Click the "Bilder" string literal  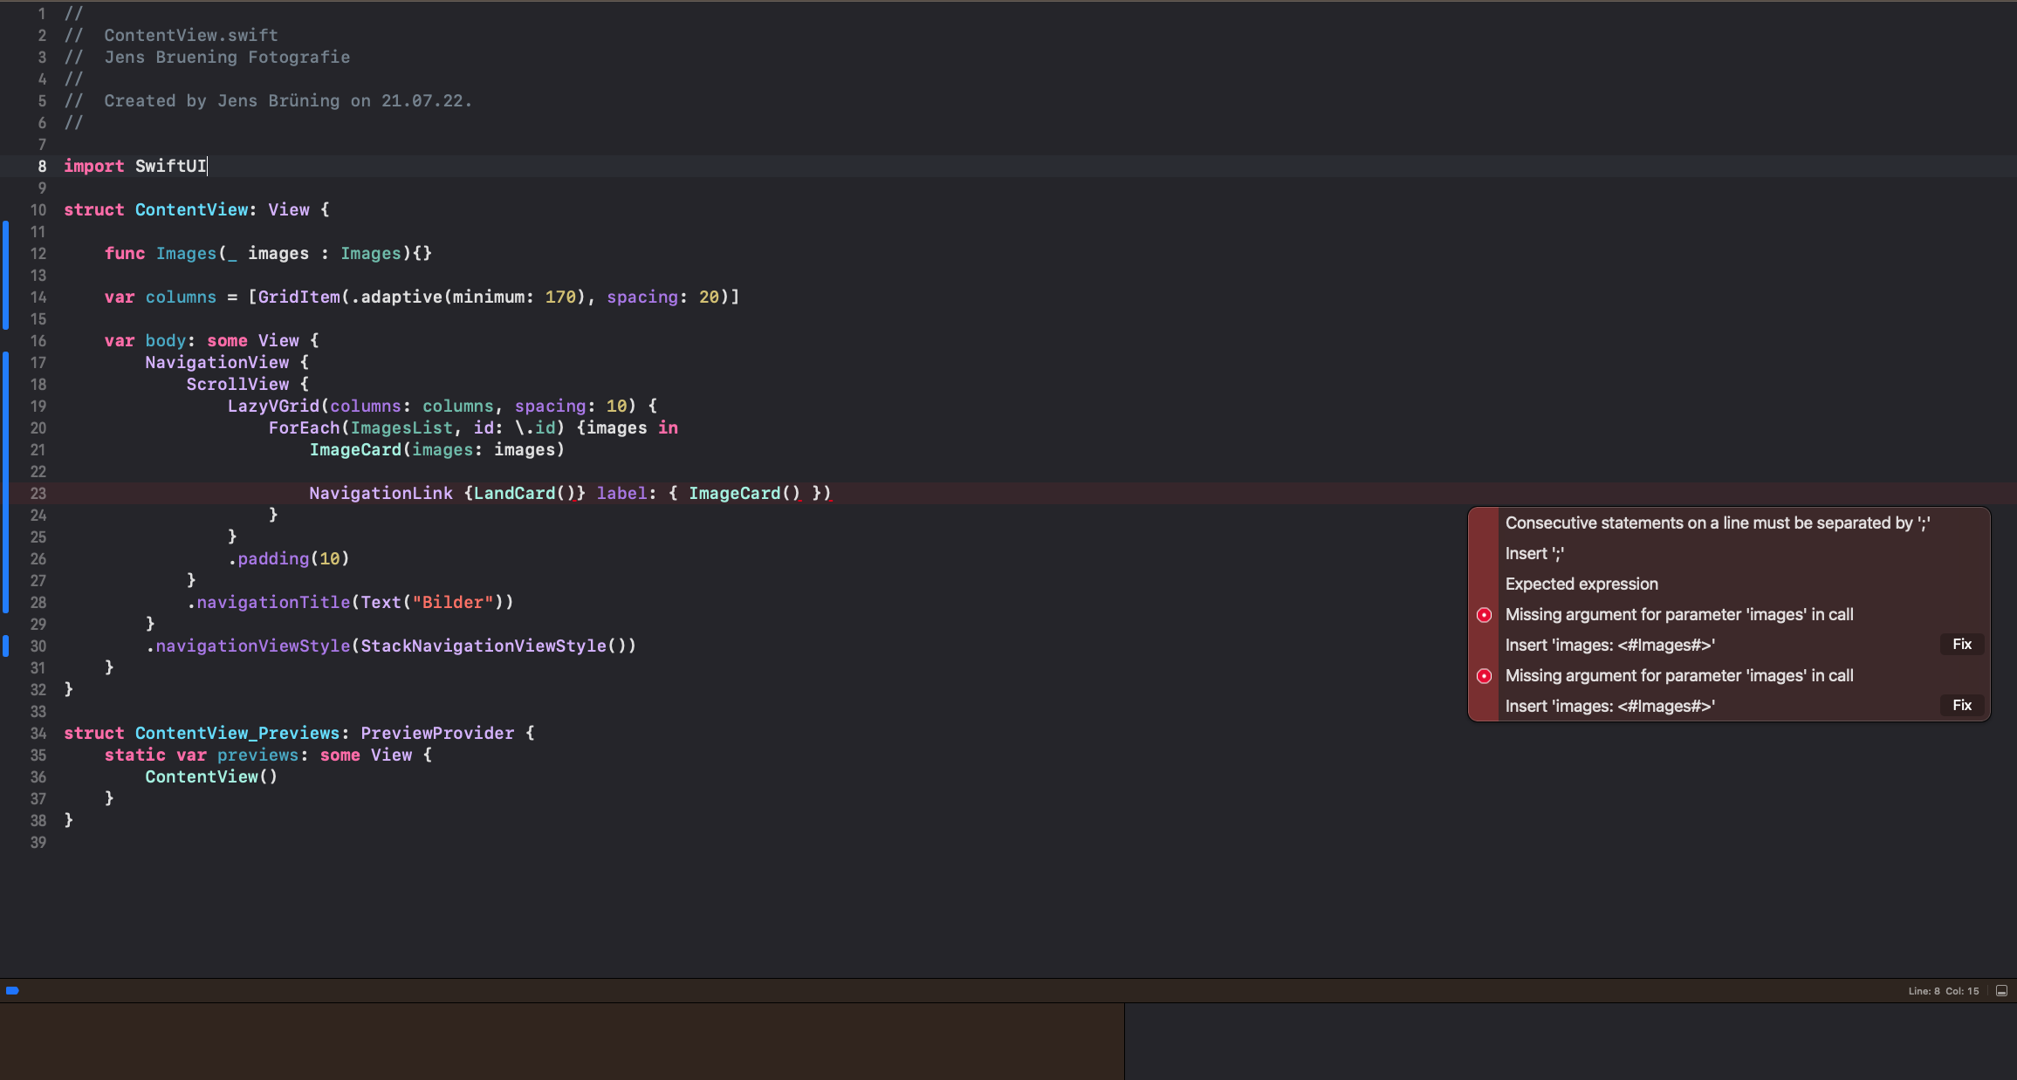(x=452, y=603)
